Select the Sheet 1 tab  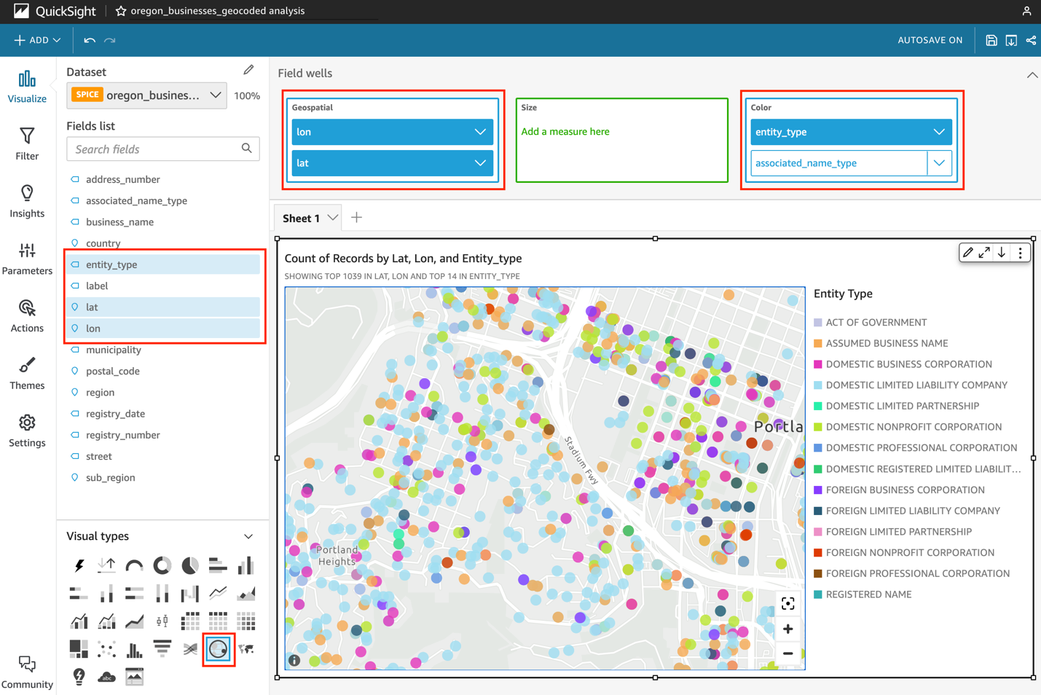coord(302,216)
